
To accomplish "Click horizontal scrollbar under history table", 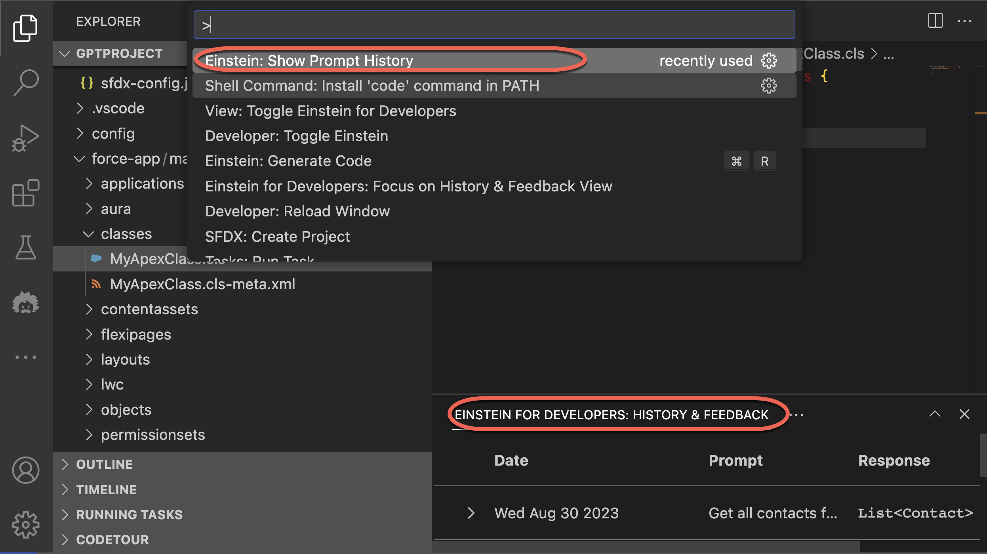I will coord(646,547).
